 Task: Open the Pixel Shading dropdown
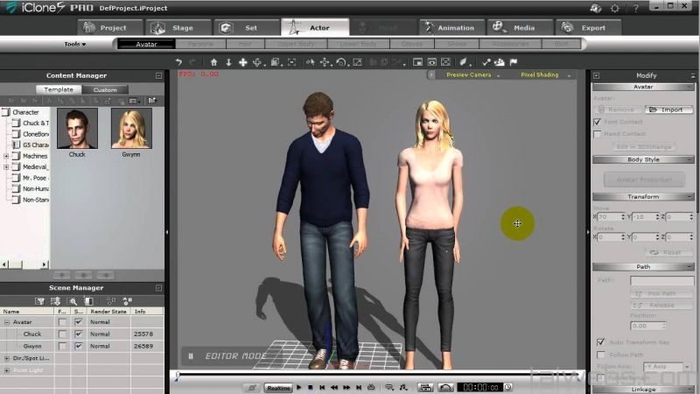click(544, 75)
